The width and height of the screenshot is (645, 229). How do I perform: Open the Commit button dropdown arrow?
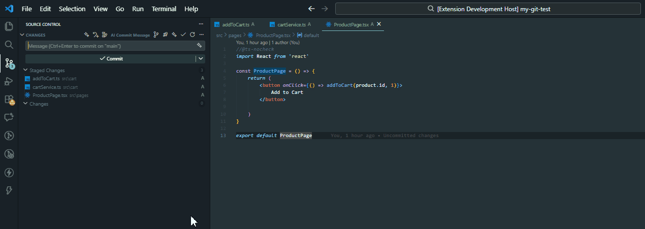pos(201,58)
